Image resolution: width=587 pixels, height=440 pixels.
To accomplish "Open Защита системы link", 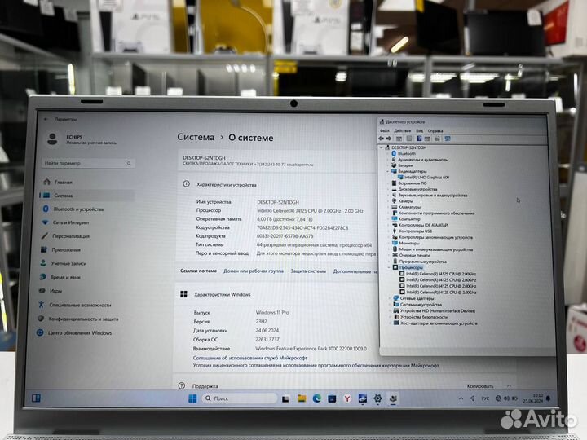I will coord(308,271).
